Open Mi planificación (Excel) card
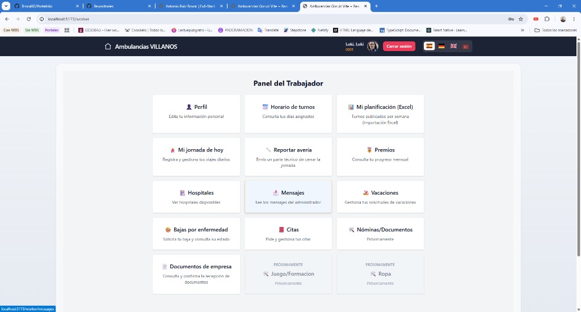 [380, 114]
